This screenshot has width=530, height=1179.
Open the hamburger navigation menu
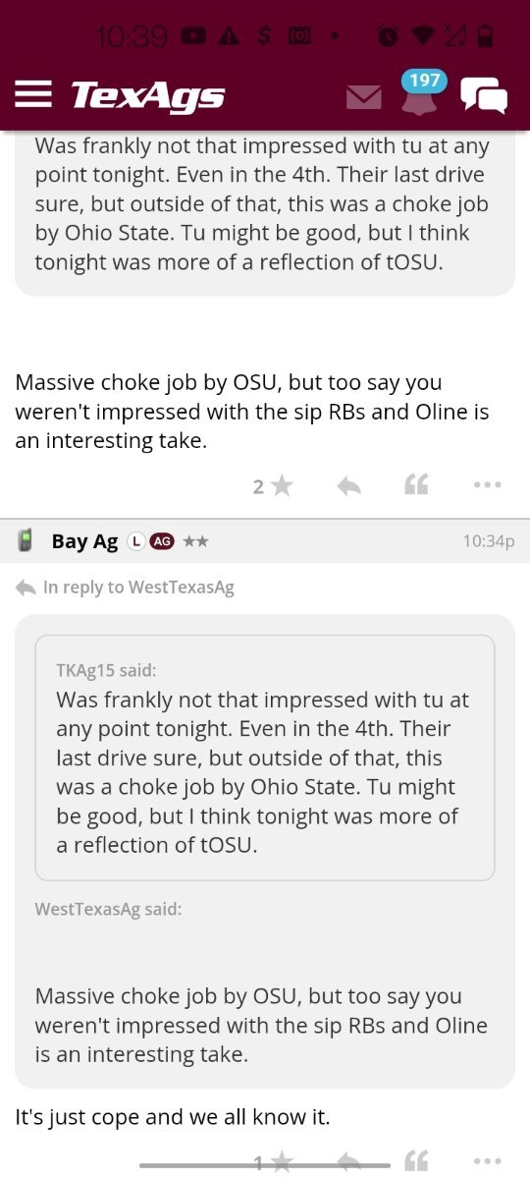click(33, 95)
